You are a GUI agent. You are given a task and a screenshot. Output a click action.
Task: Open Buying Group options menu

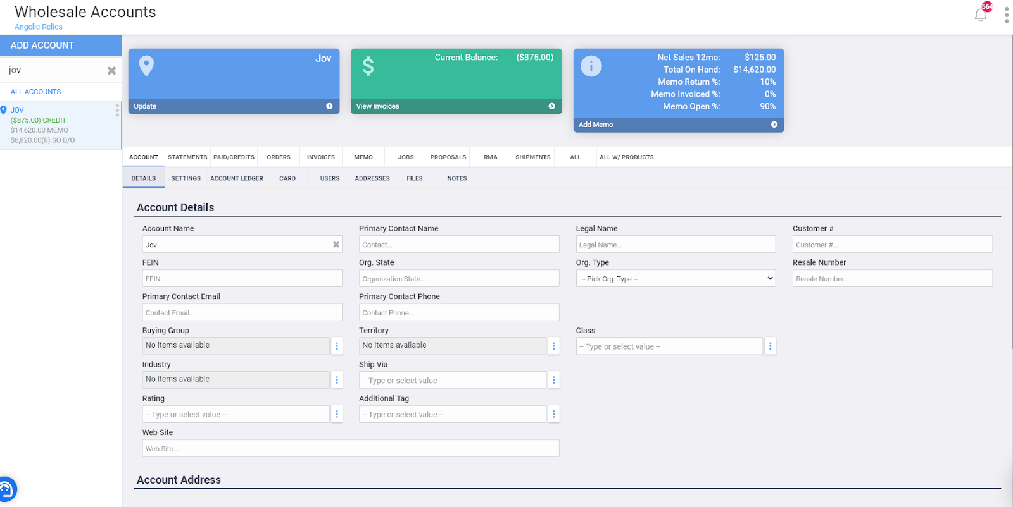point(337,346)
